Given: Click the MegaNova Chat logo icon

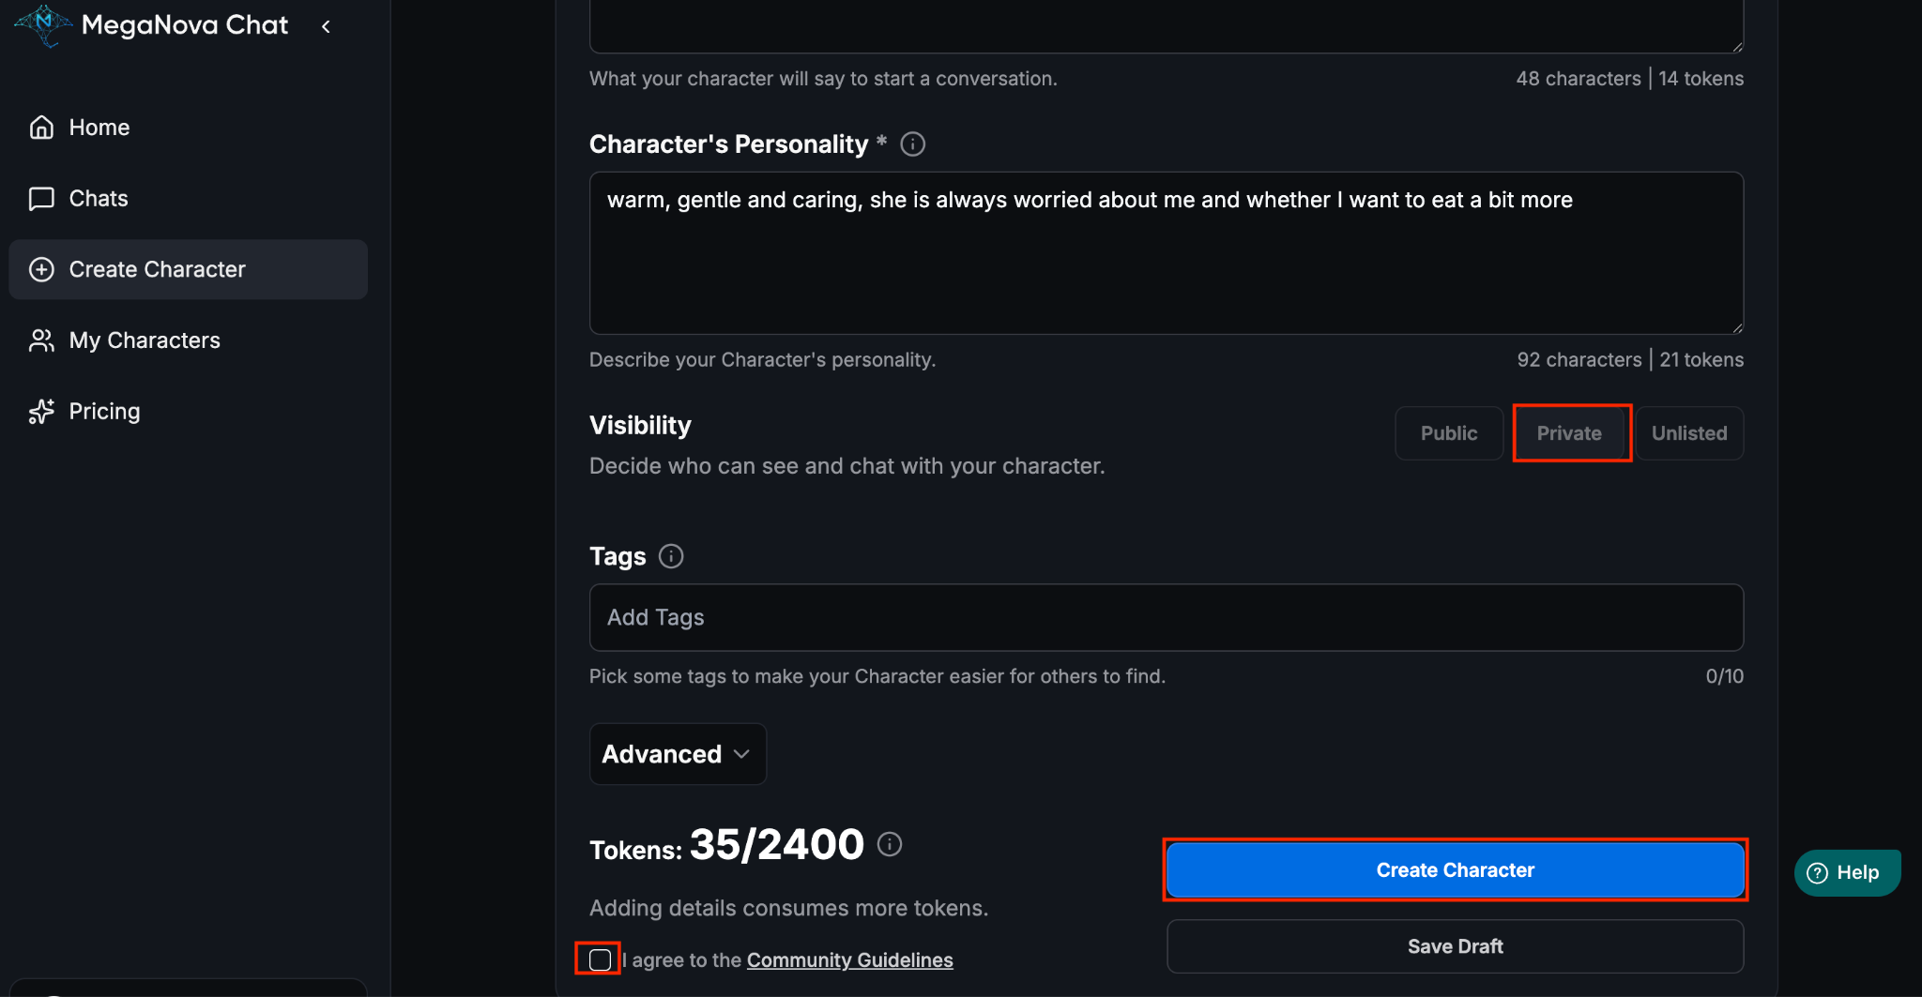Looking at the screenshot, I should tap(43, 24).
